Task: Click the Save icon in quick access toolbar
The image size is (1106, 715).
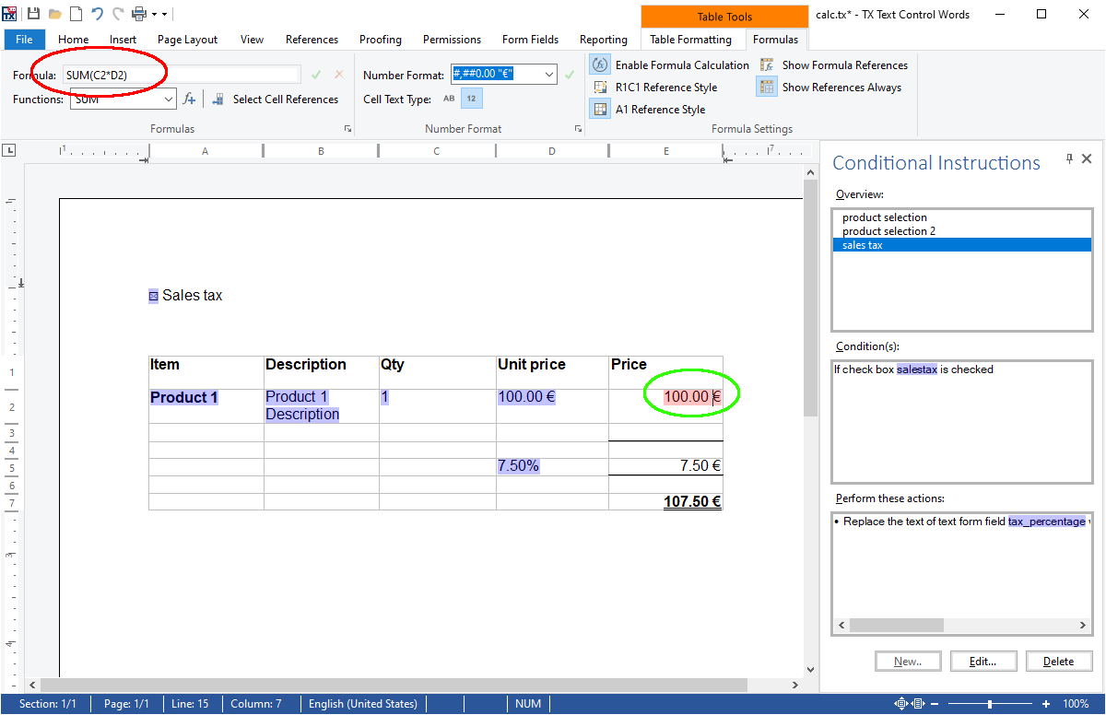Action: point(33,14)
